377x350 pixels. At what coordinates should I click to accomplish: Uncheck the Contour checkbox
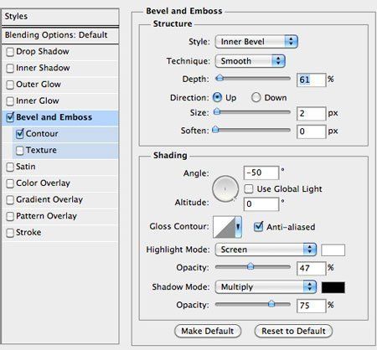tap(20, 134)
